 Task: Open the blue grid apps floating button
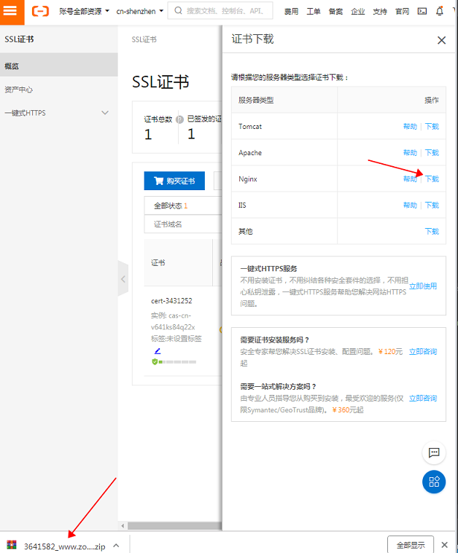click(434, 482)
